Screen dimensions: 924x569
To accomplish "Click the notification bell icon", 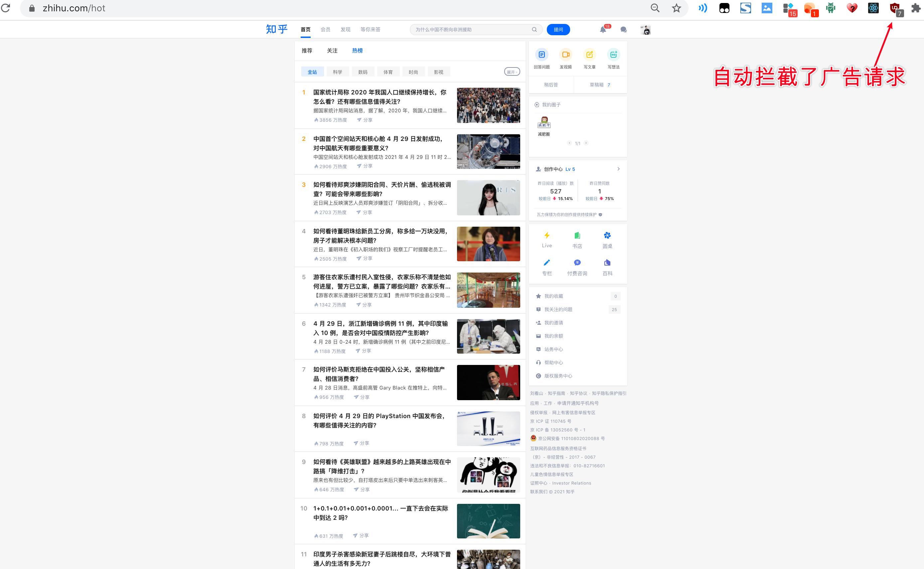I will click(x=603, y=30).
